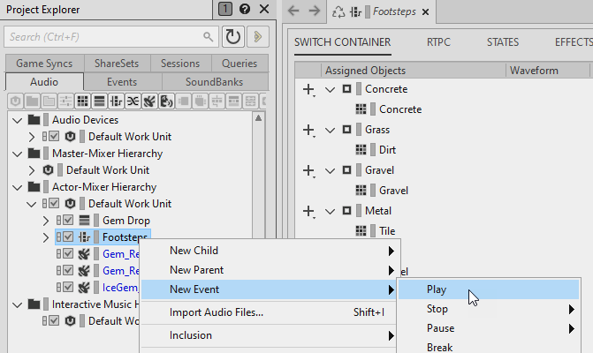Toggle checkbox for Gem Drop container
593x353 pixels.
click(x=68, y=220)
